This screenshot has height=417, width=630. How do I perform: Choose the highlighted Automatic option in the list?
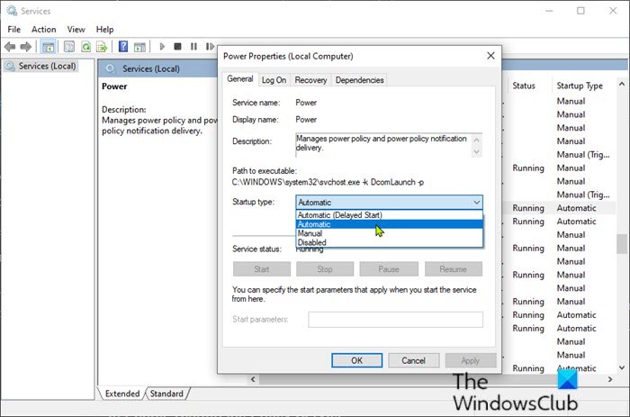click(390, 224)
